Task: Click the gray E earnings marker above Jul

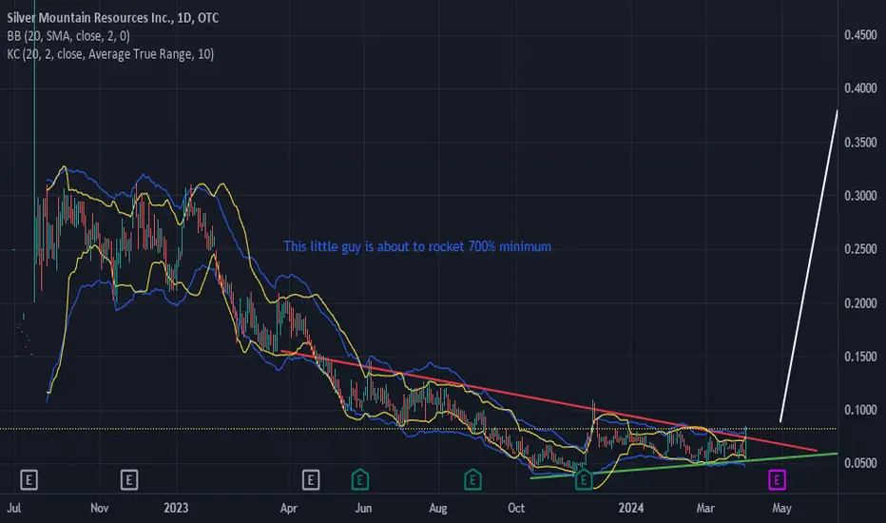Action: click(x=29, y=480)
